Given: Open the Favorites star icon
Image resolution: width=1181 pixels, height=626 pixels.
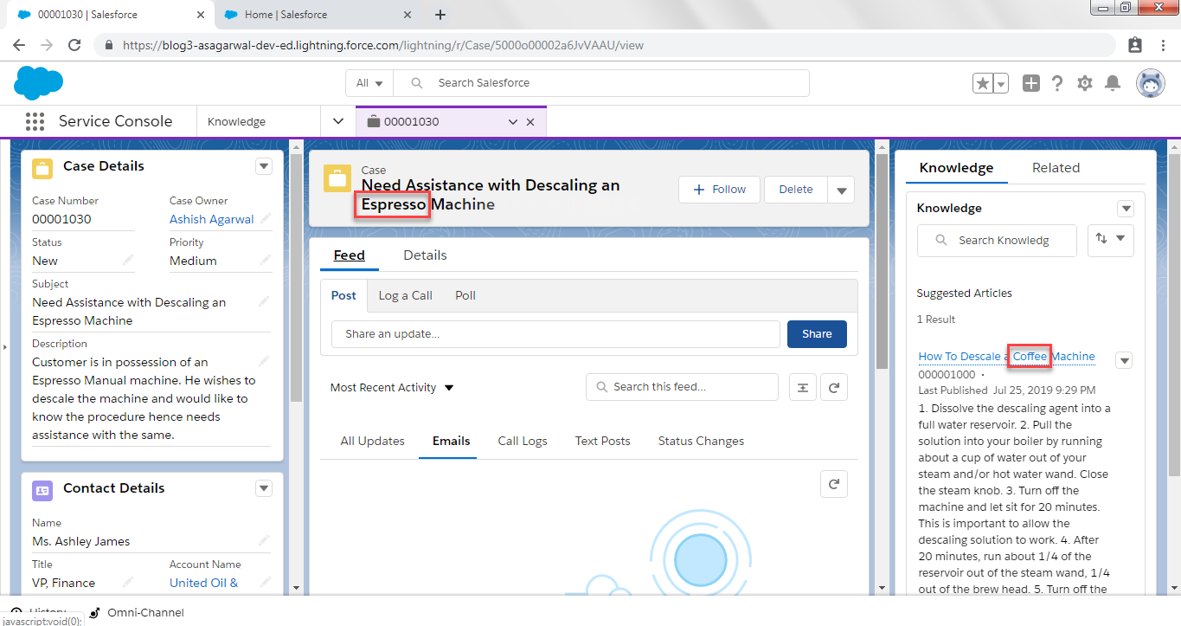Looking at the screenshot, I should [x=983, y=83].
